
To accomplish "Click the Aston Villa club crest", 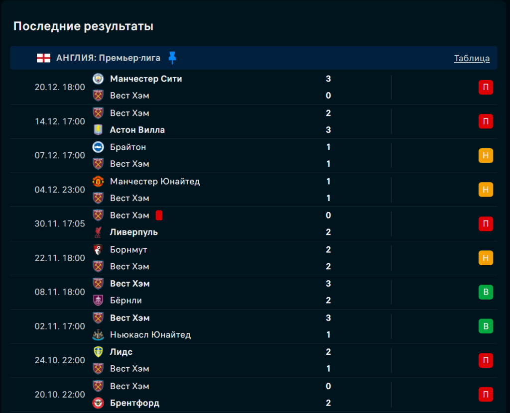I will click(98, 130).
